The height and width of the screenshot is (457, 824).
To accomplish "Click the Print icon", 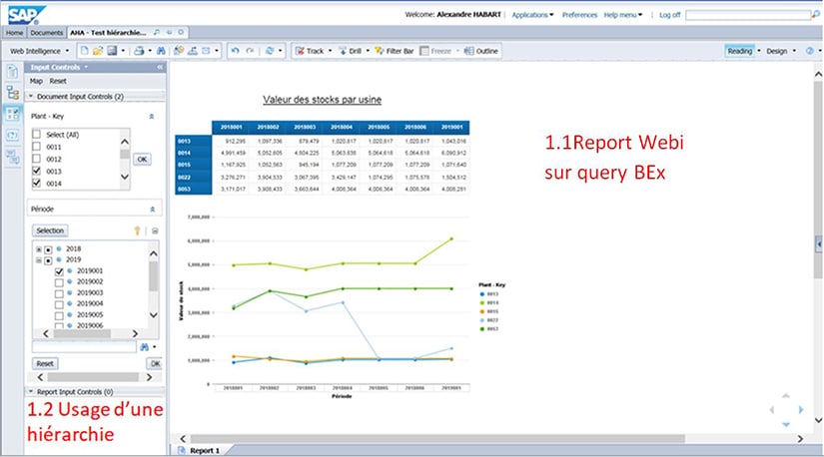I will pyautogui.click(x=139, y=51).
